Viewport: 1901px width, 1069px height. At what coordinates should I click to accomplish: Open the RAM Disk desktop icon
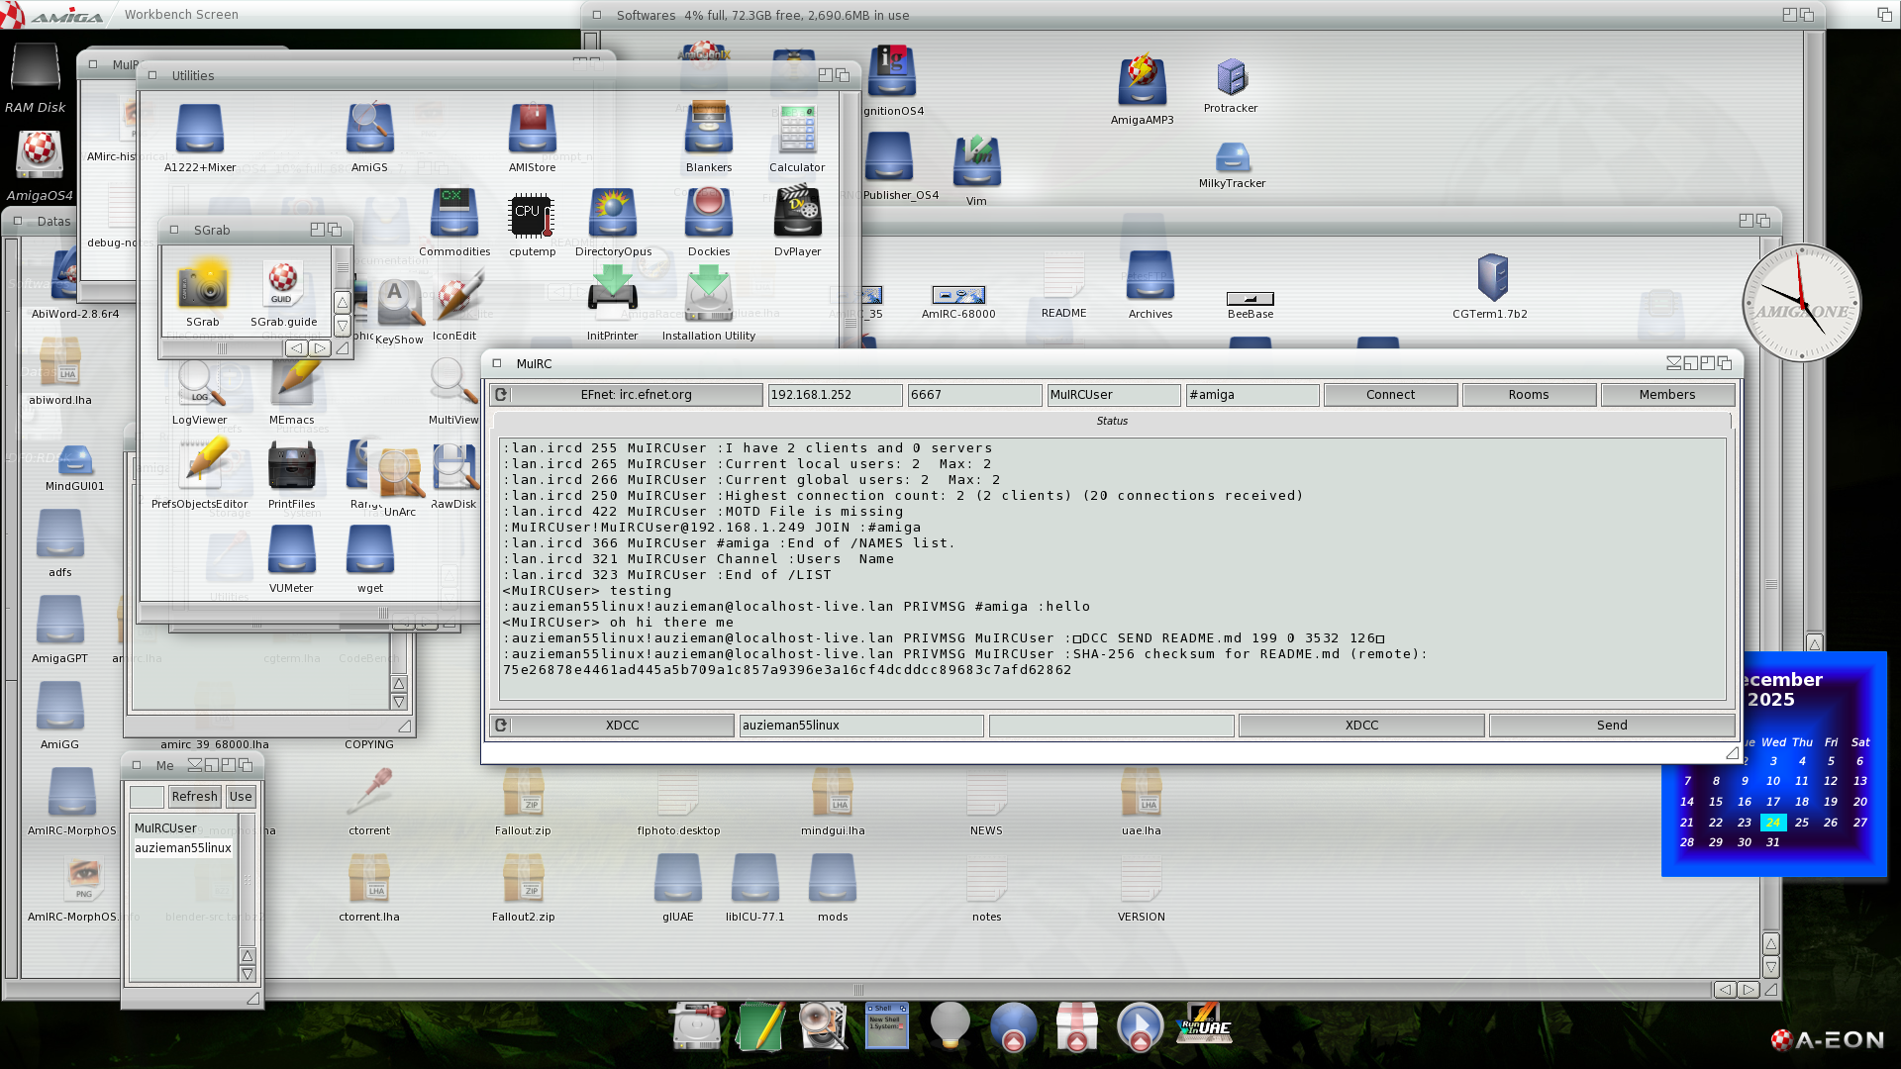[36, 69]
